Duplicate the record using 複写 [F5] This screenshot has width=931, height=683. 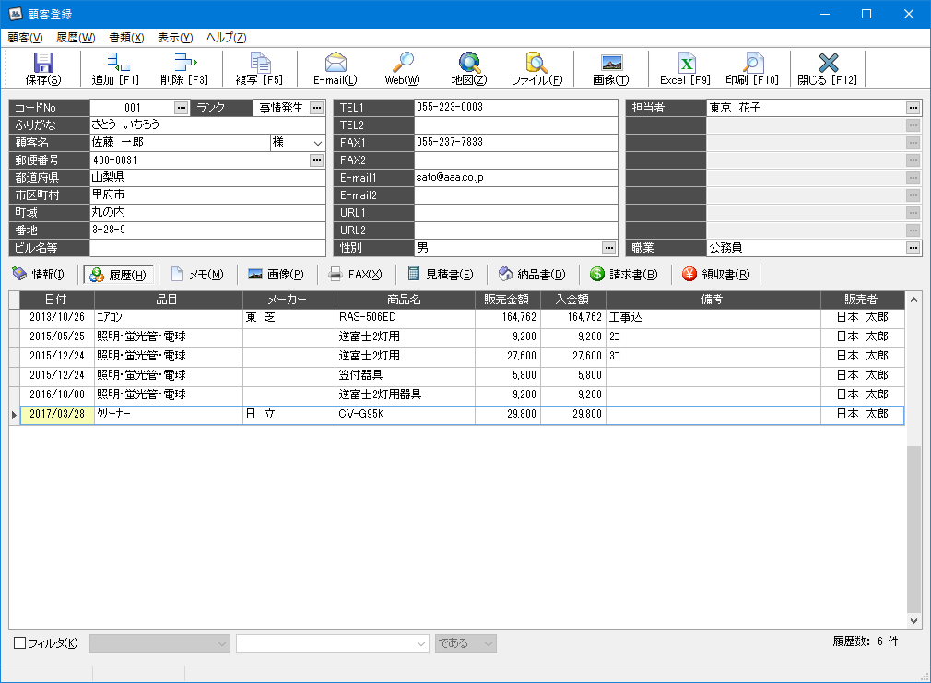click(259, 69)
